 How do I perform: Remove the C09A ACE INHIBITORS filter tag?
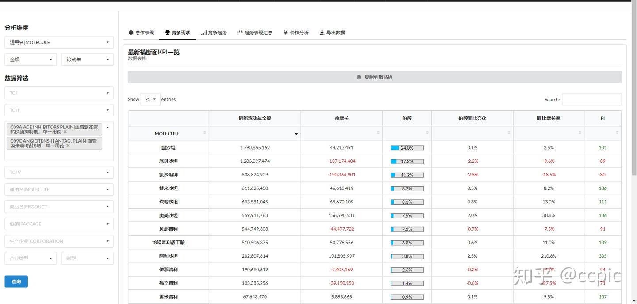[x=65, y=131]
